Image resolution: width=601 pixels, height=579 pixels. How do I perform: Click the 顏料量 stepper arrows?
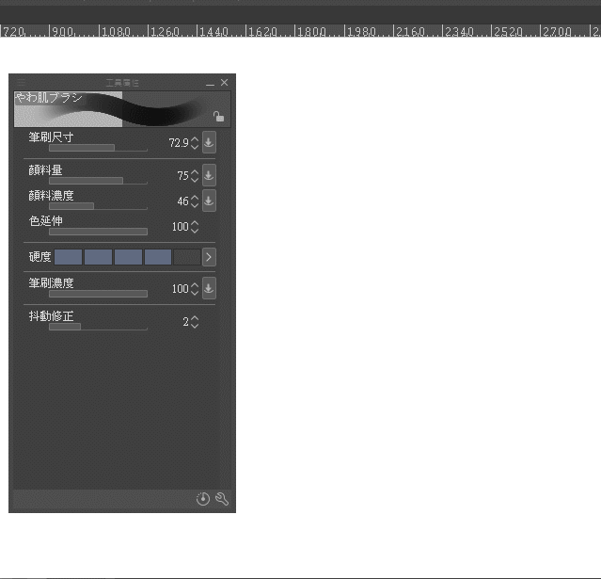pos(195,176)
